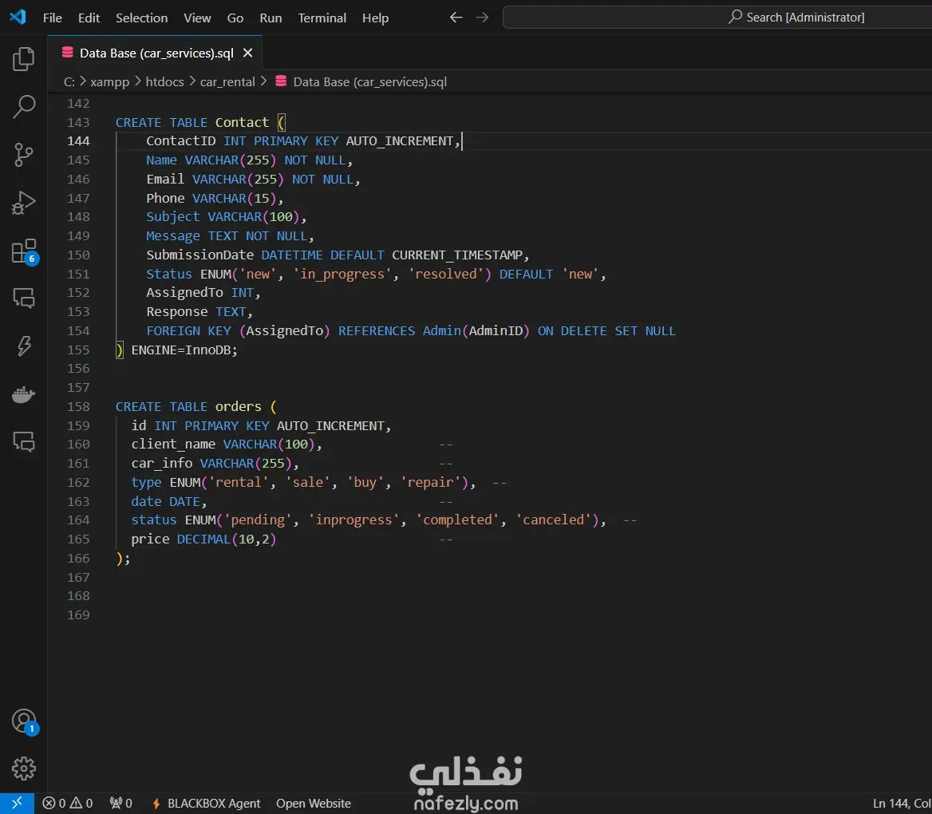Click the VS Code logo icon
The width and height of the screenshot is (932, 814).
[x=18, y=18]
